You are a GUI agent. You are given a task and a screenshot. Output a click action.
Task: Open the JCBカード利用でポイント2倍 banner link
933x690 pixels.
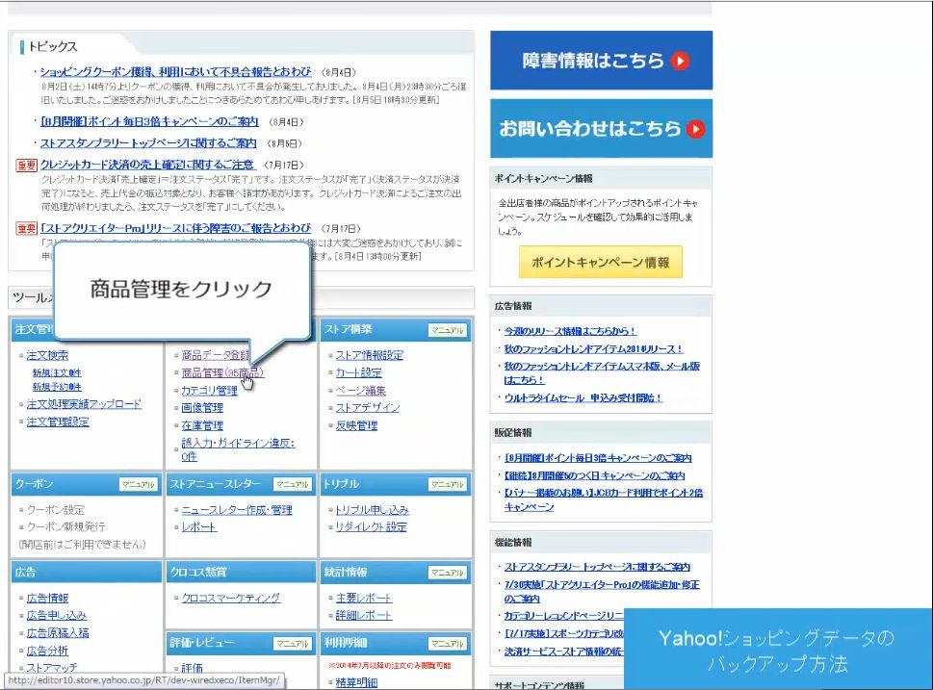click(604, 499)
